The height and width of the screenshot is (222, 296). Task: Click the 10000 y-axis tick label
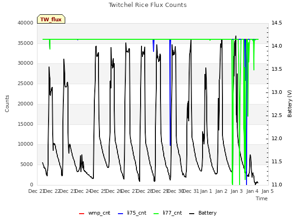25,144
